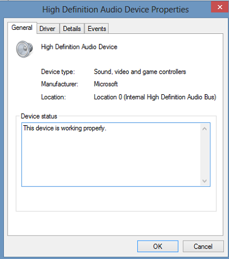
Task: Click the High Definition Audio Device name label
Action: pyautogui.click(x=79, y=47)
